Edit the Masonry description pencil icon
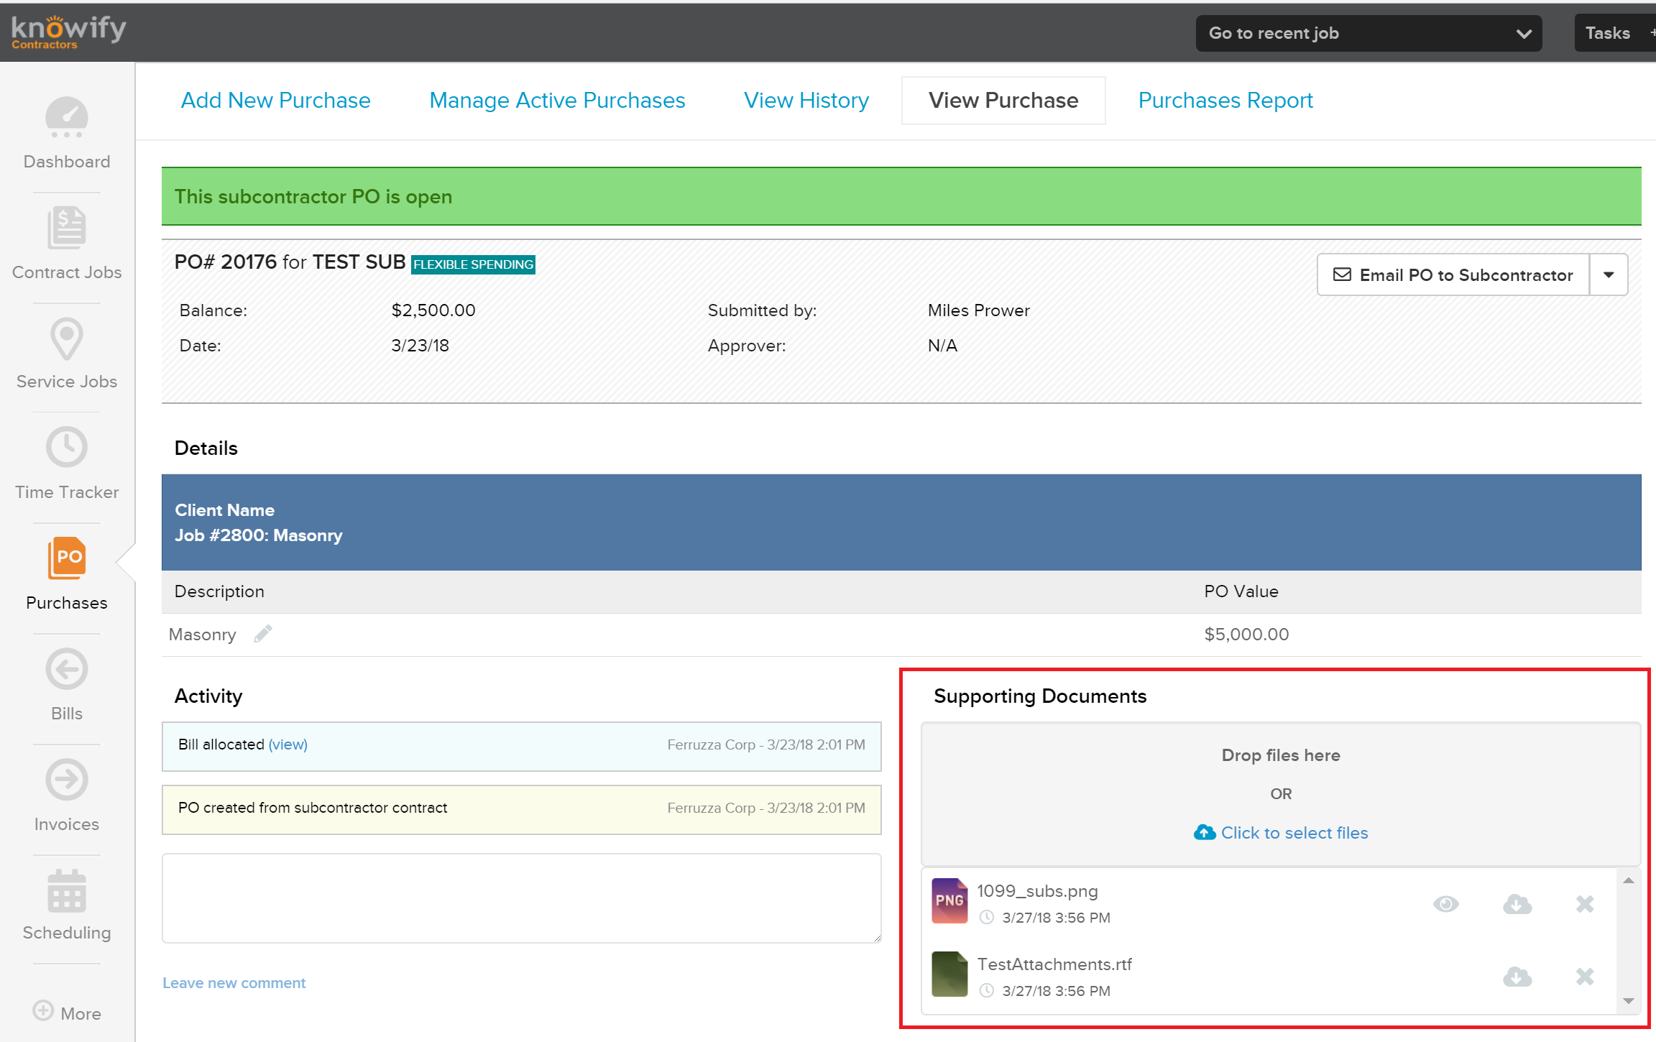Image resolution: width=1656 pixels, height=1042 pixels. click(x=263, y=634)
